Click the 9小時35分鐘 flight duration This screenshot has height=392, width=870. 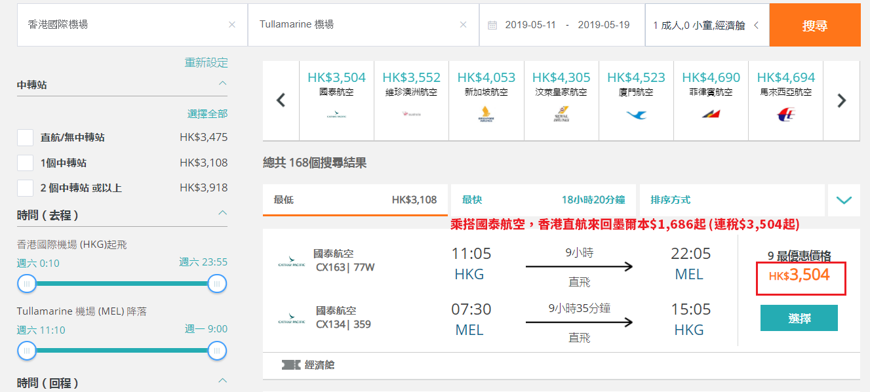(x=580, y=307)
